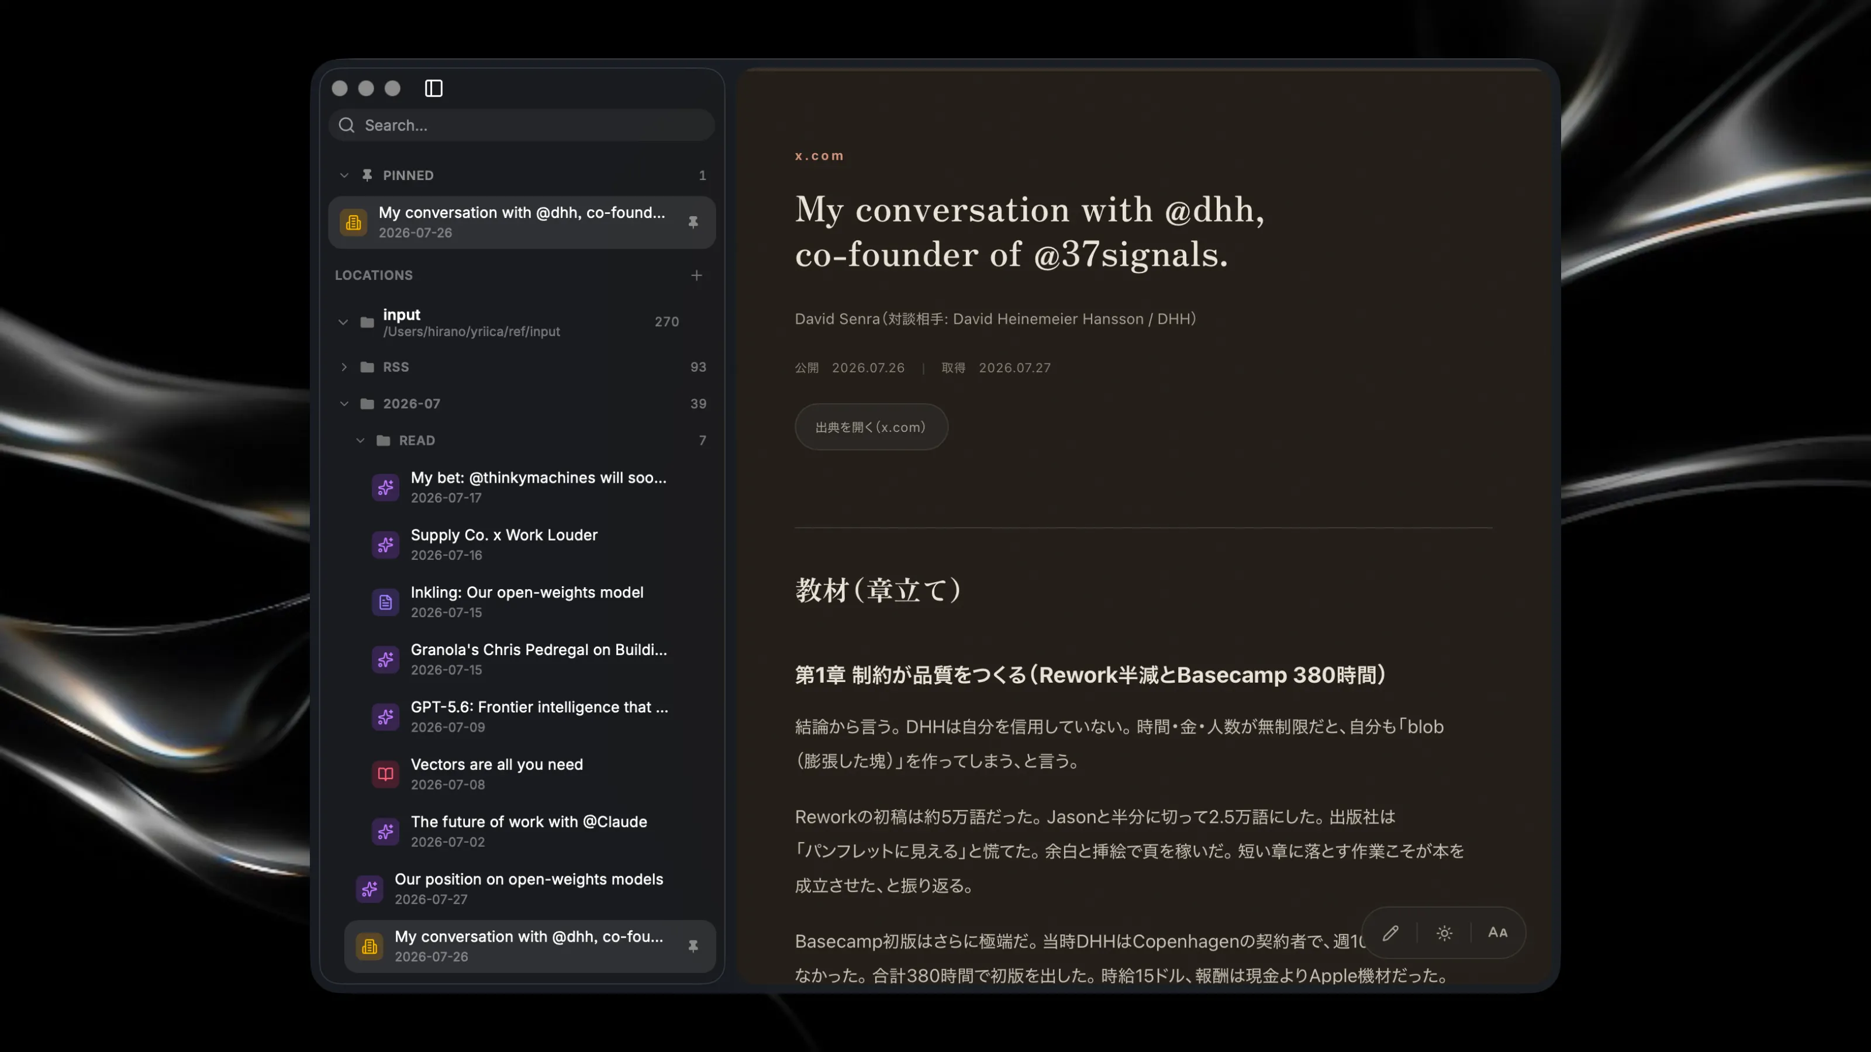Open 'Vectors are all you need' article

(537, 774)
